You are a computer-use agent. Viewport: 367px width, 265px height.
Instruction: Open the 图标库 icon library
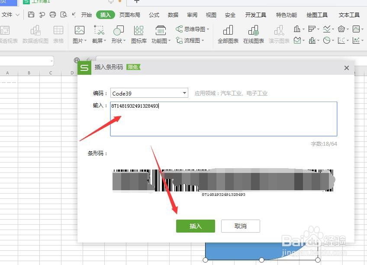(x=139, y=35)
